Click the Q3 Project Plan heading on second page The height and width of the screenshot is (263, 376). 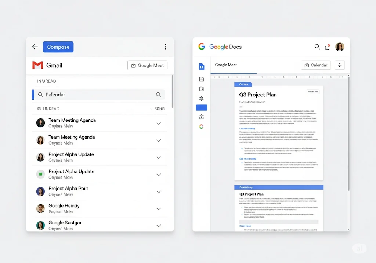tap(251, 194)
